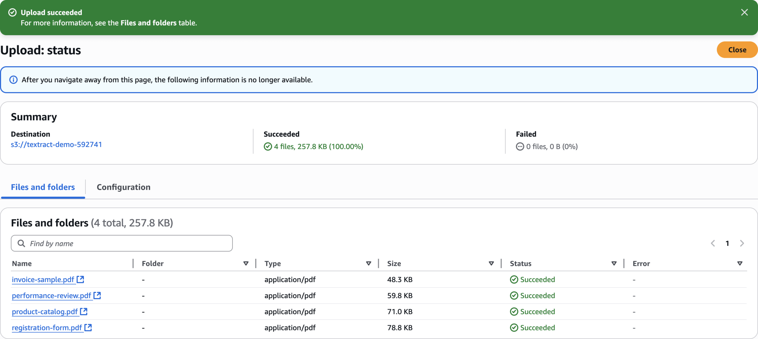Sort by the Size column arrow
This screenshot has width=758, height=339.
point(491,264)
